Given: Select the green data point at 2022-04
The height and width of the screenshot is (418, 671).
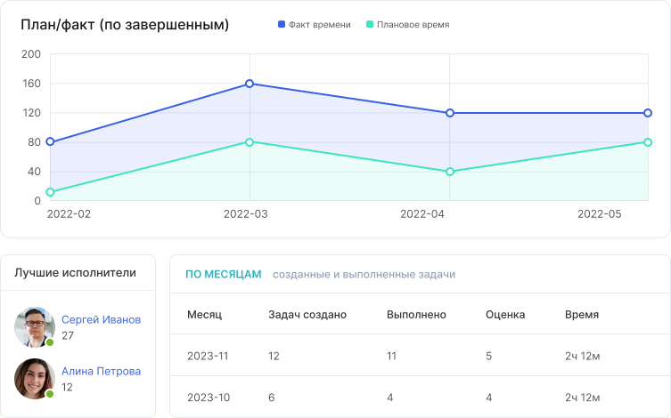Looking at the screenshot, I should [x=450, y=172].
